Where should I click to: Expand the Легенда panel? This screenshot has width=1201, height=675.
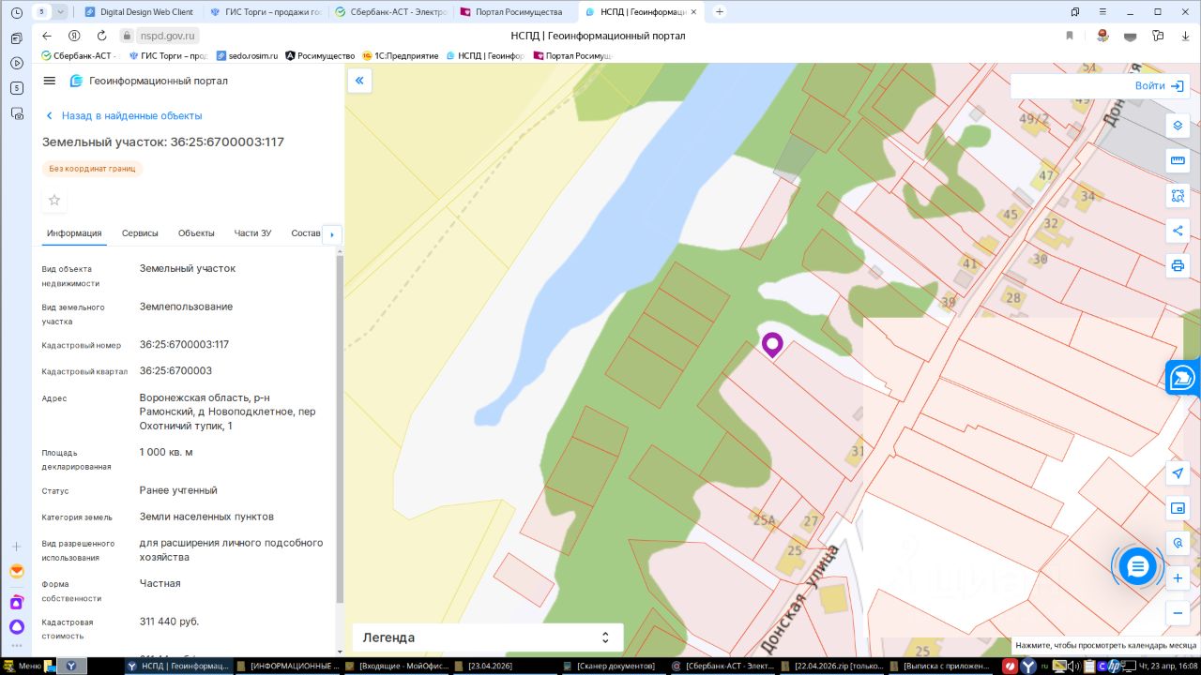tap(487, 637)
